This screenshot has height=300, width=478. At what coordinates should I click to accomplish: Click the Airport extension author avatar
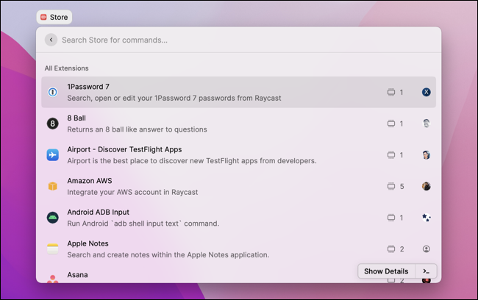427,155
